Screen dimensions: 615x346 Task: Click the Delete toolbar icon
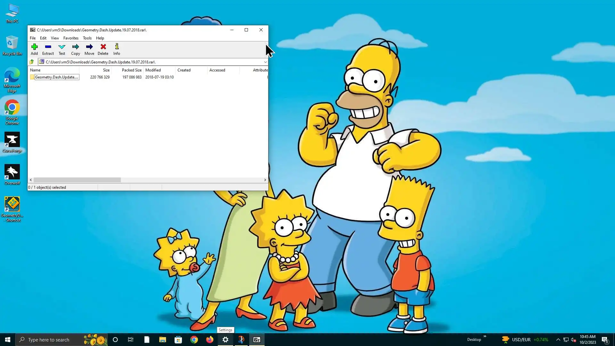coord(103,49)
